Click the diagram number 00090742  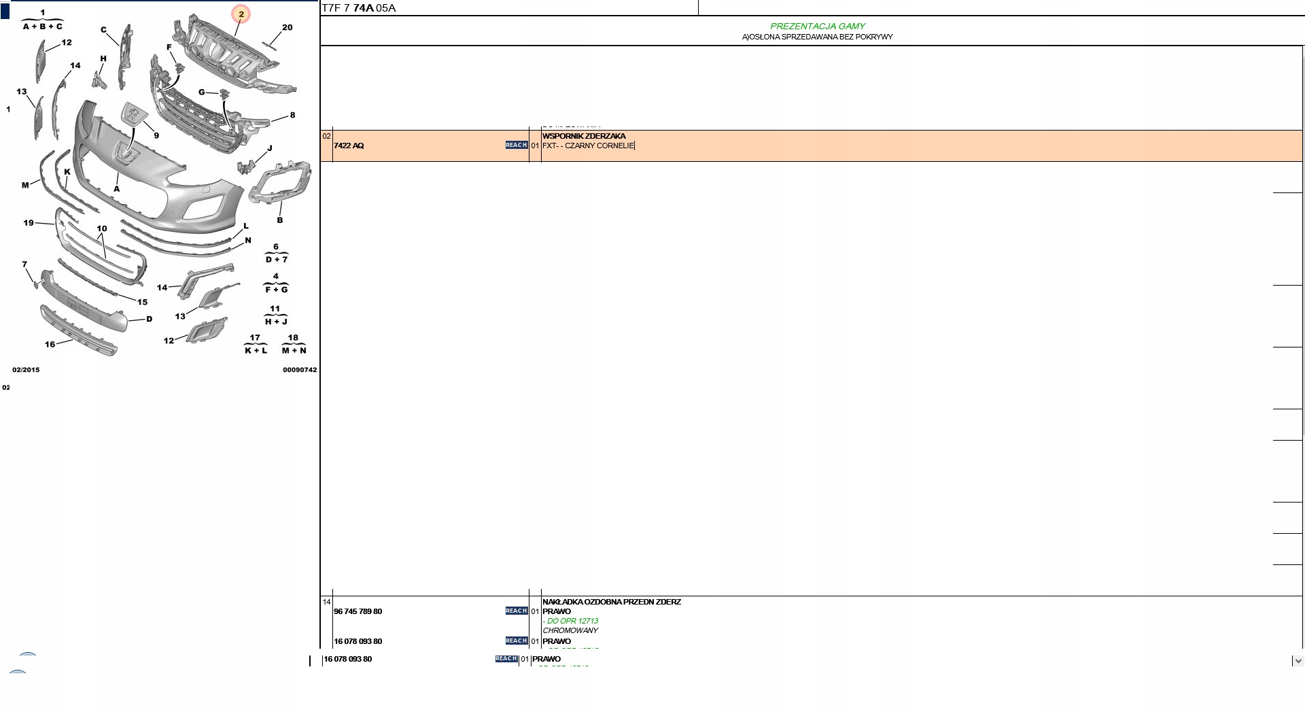300,370
